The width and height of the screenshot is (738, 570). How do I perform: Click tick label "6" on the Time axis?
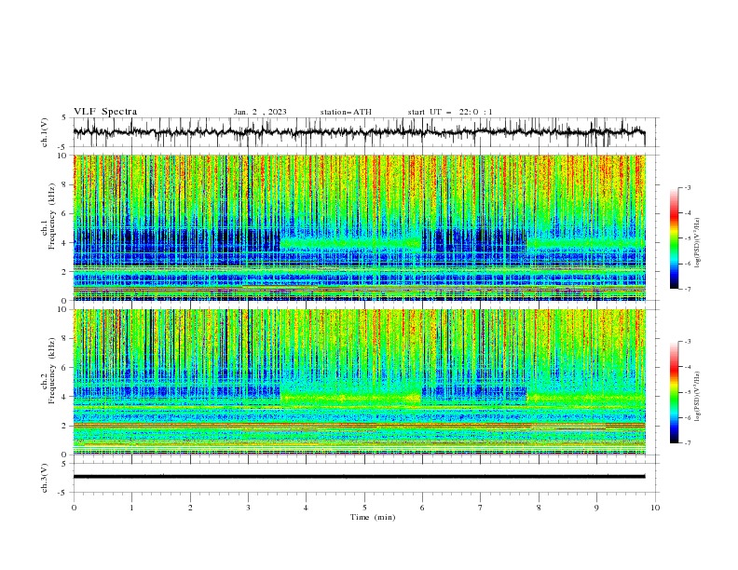(x=422, y=508)
